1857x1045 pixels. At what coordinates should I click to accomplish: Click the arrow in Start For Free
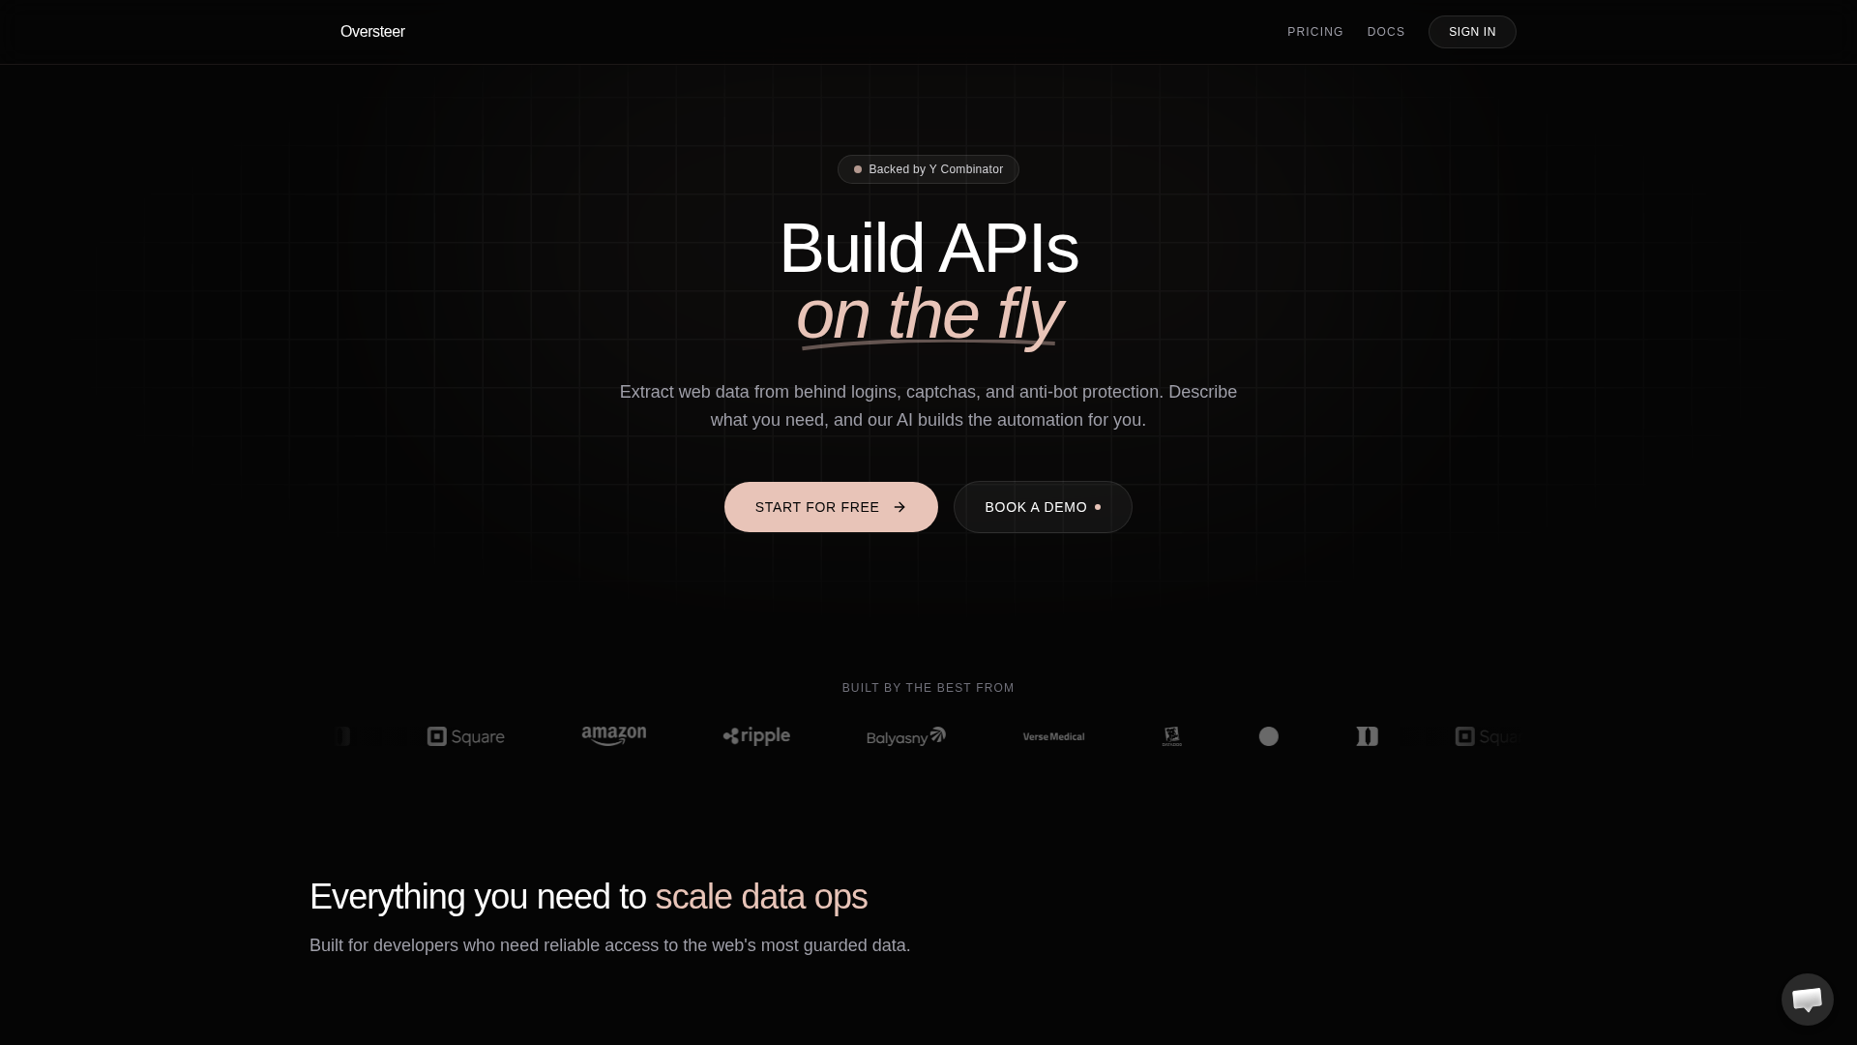point(899,508)
